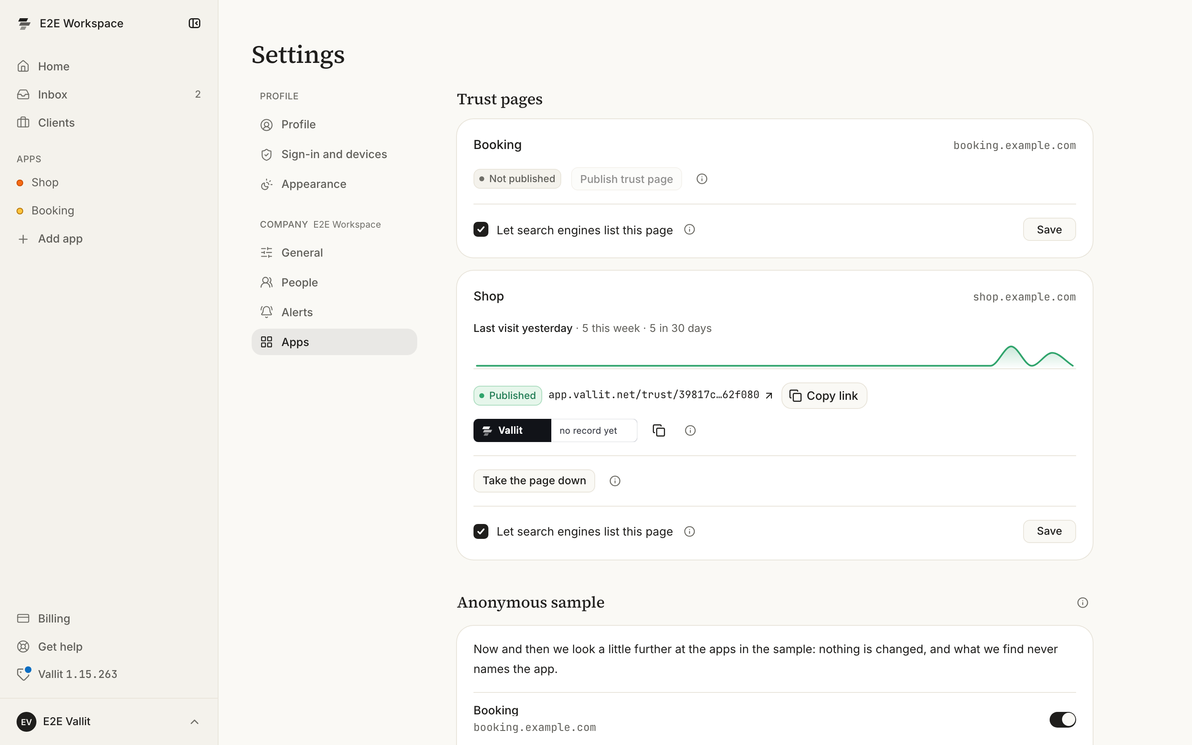The width and height of the screenshot is (1192, 745).
Task: Click the EV avatar in the footer
Action: click(26, 721)
